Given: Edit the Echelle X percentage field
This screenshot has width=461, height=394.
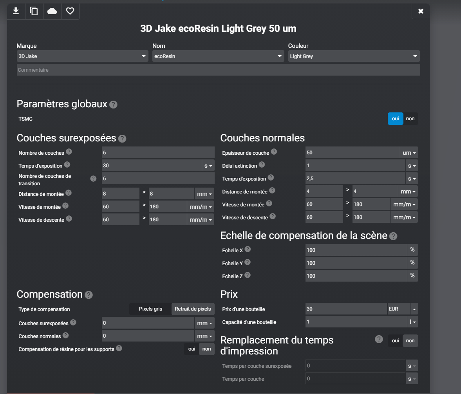Looking at the screenshot, I should pyautogui.click(x=356, y=250).
